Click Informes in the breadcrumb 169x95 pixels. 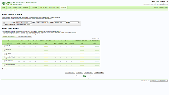(x=8, y=10)
